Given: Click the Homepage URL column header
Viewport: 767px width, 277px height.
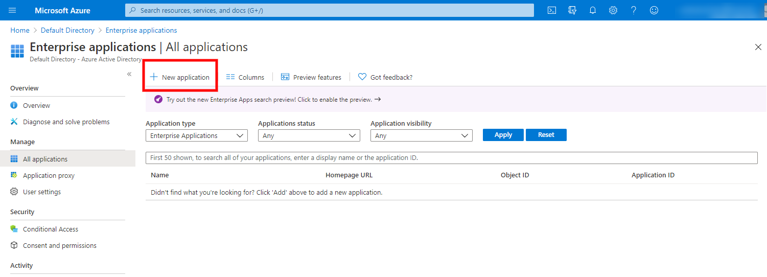Looking at the screenshot, I should point(349,175).
